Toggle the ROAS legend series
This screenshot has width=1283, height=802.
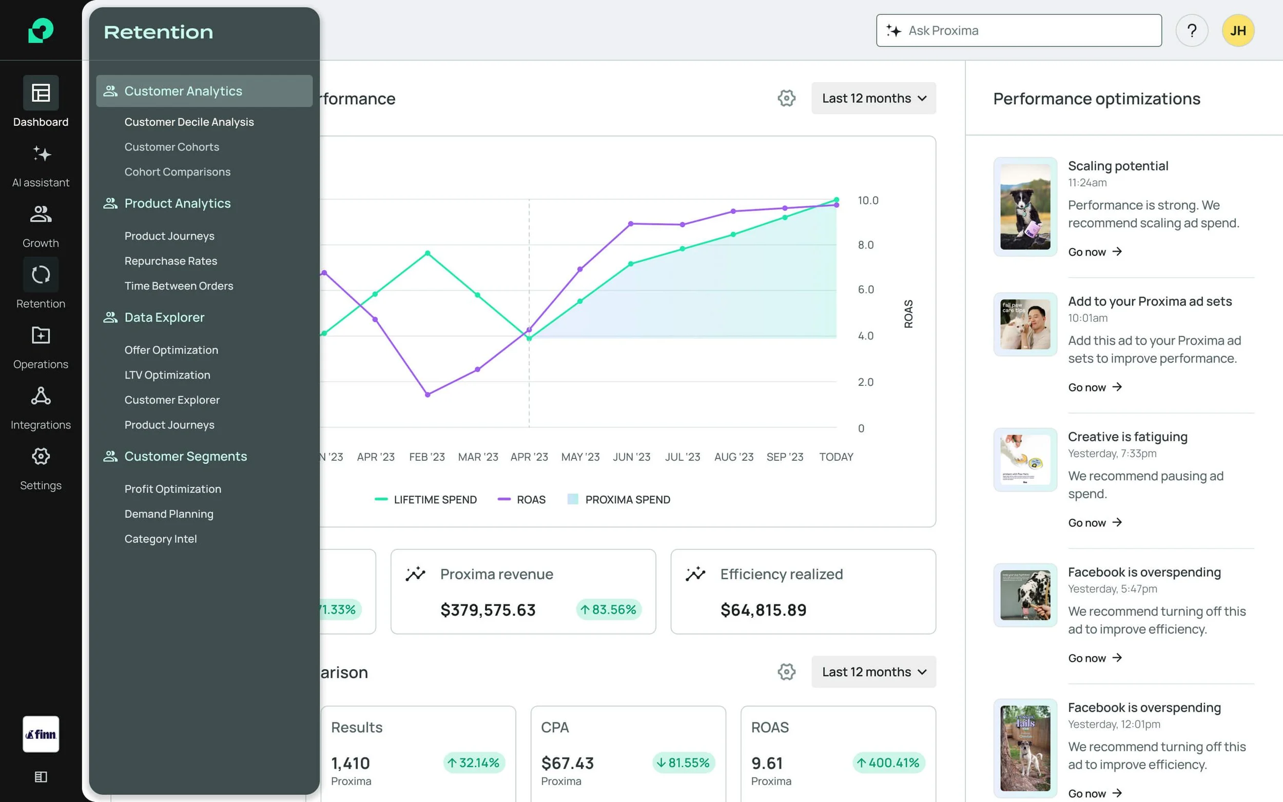coord(521,500)
